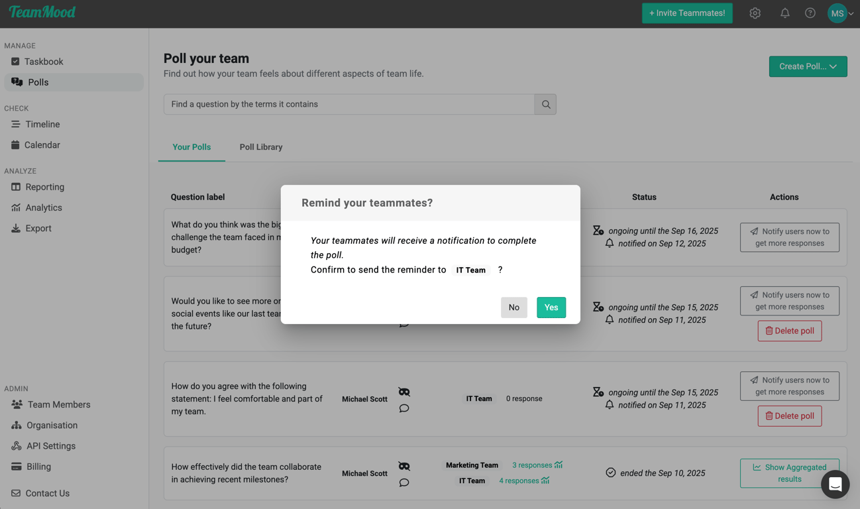This screenshot has height=509, width=860.
Task: Confirm the reminder with Yes
Action: point(551,308)
